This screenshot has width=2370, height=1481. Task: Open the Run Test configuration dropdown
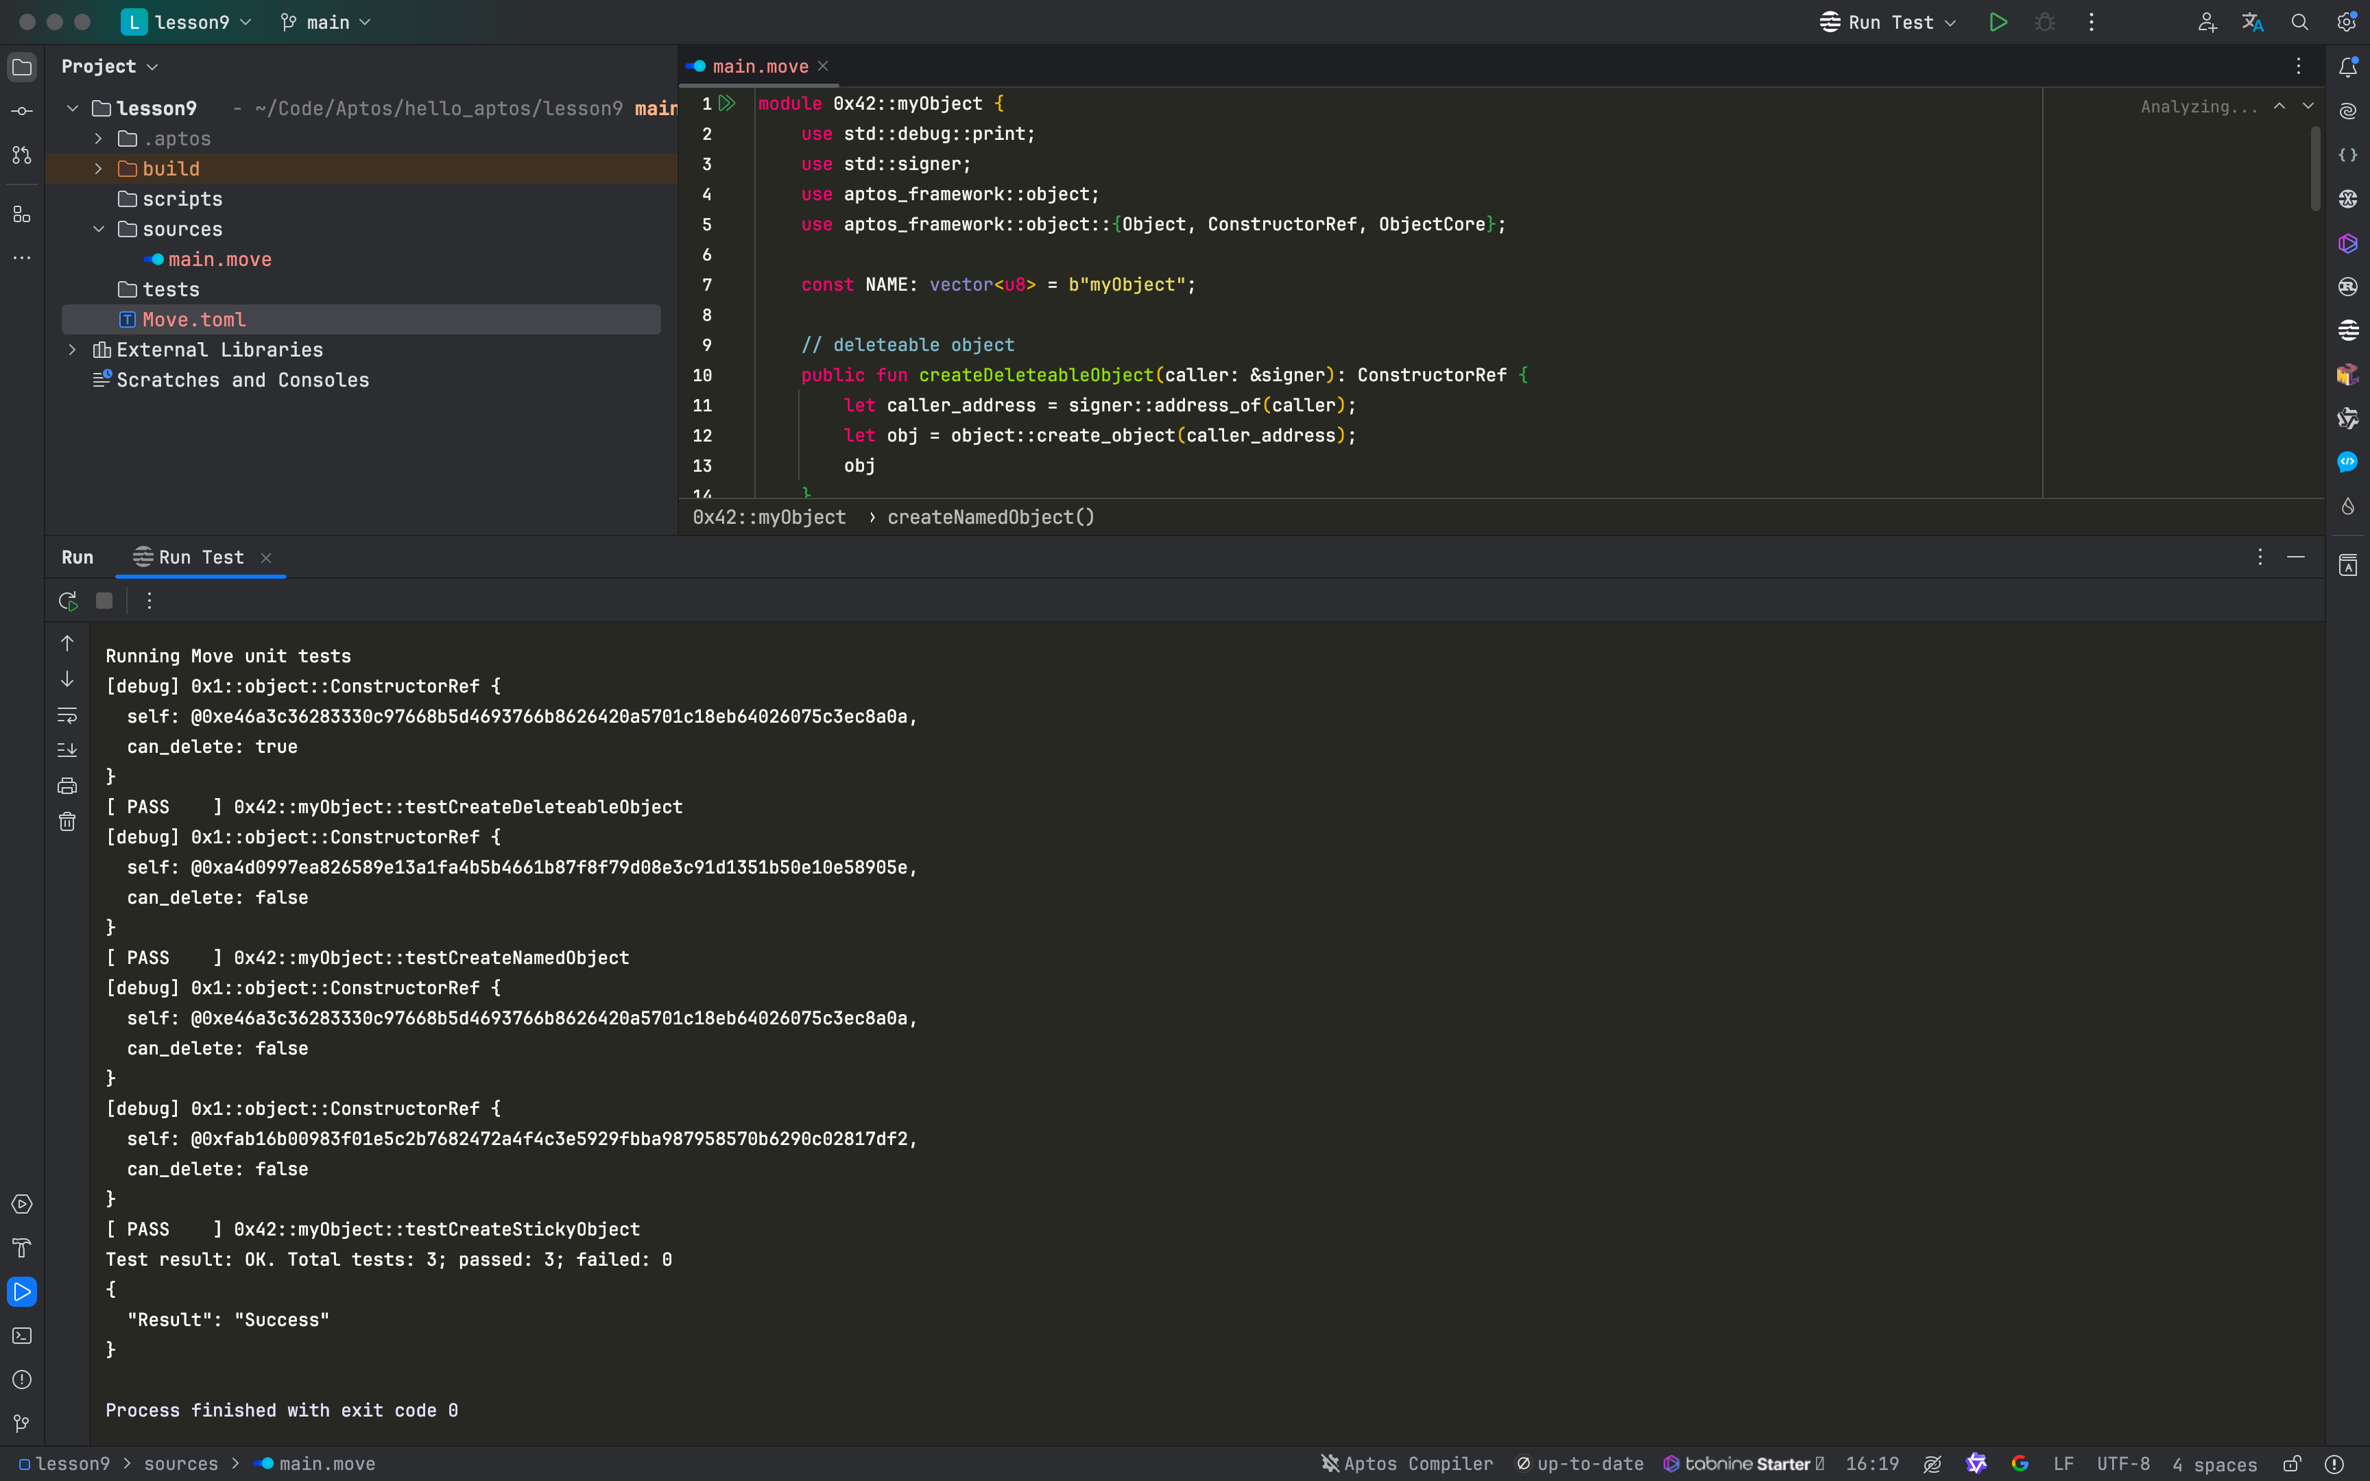[1887, 21]
